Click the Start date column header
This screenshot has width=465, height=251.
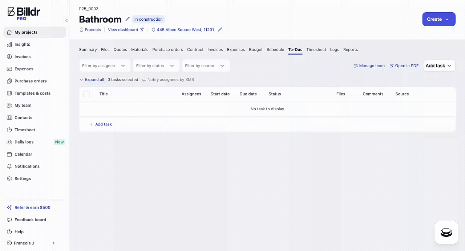(220, 94)
